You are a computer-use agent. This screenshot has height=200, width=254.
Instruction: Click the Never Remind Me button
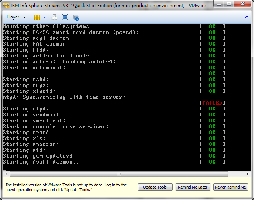pyautogui.click(x=230, y=187)
